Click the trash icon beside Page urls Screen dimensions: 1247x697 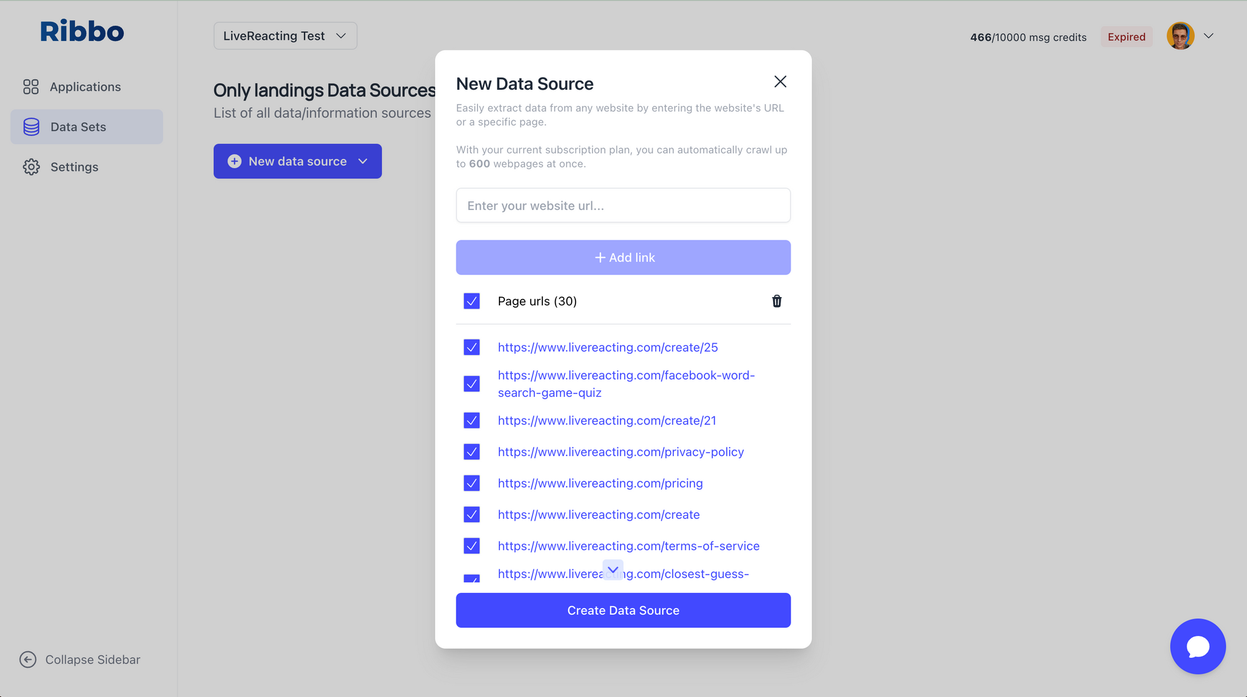click(x=776, y=301)
